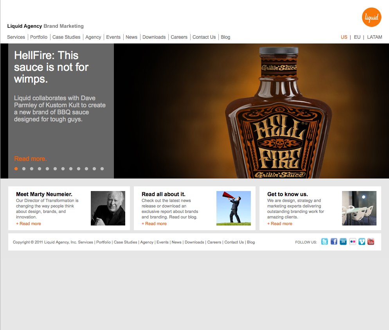
Task: Click Read more under Read all about it
Action: point(154,224)
